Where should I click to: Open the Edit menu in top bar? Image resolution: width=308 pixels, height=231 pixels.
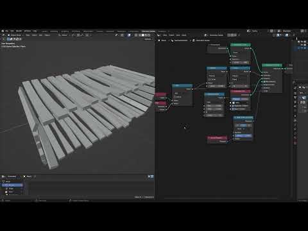click(x=12, y=31)
